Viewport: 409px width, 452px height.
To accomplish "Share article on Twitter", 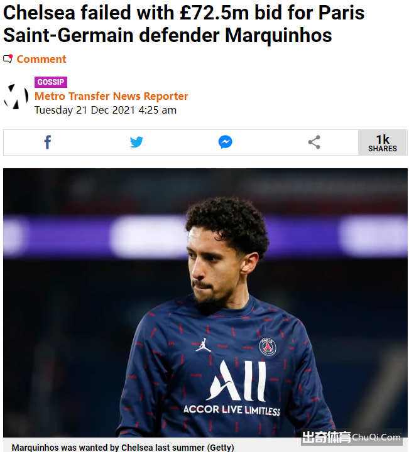I will click(136, 142).
